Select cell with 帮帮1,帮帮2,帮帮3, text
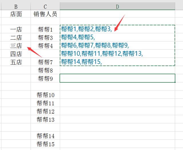This screenshot has height=150, width=183. pos(117,29)
